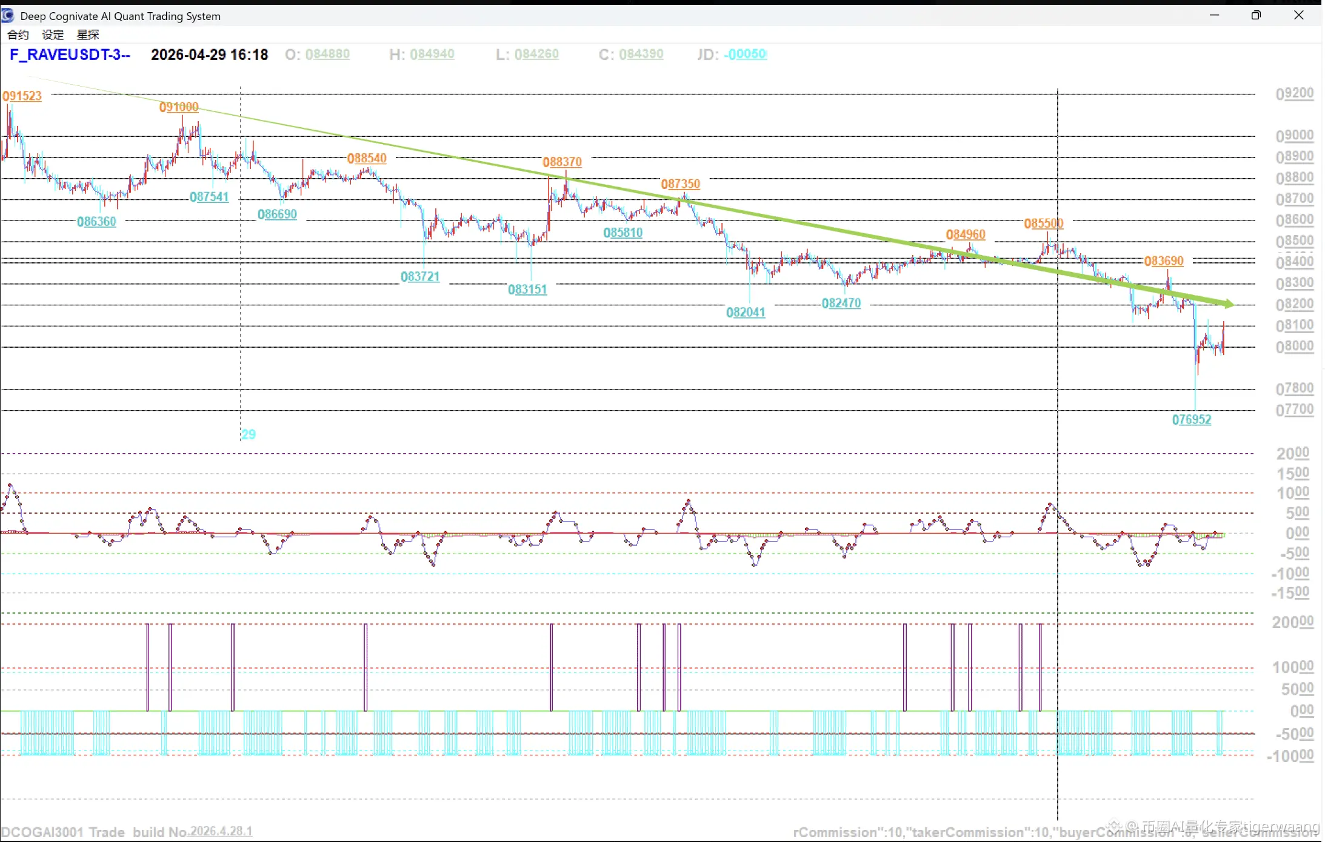The height and width of the screenshot is (842, 1325).
Task: Click the Open price value 084880
Action: point(327,54)
